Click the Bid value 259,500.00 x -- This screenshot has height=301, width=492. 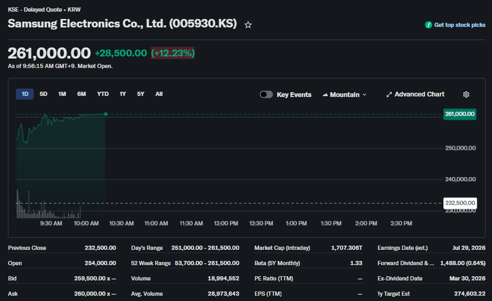pos(95,278)
